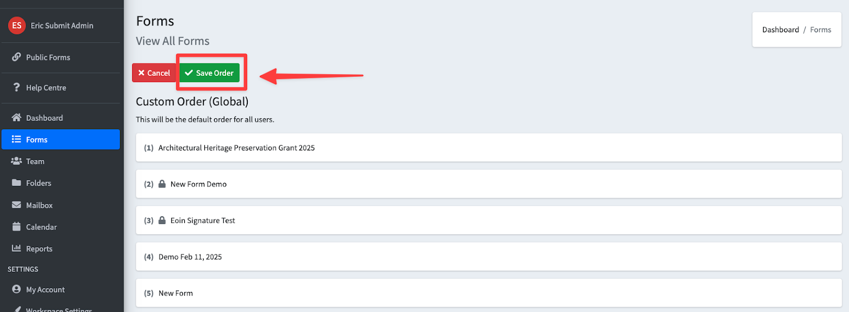This screenshot has height=312, width=849.
Task: Click the lock icon on Eoin Signature Test
Action: click(x=162, y=220)
